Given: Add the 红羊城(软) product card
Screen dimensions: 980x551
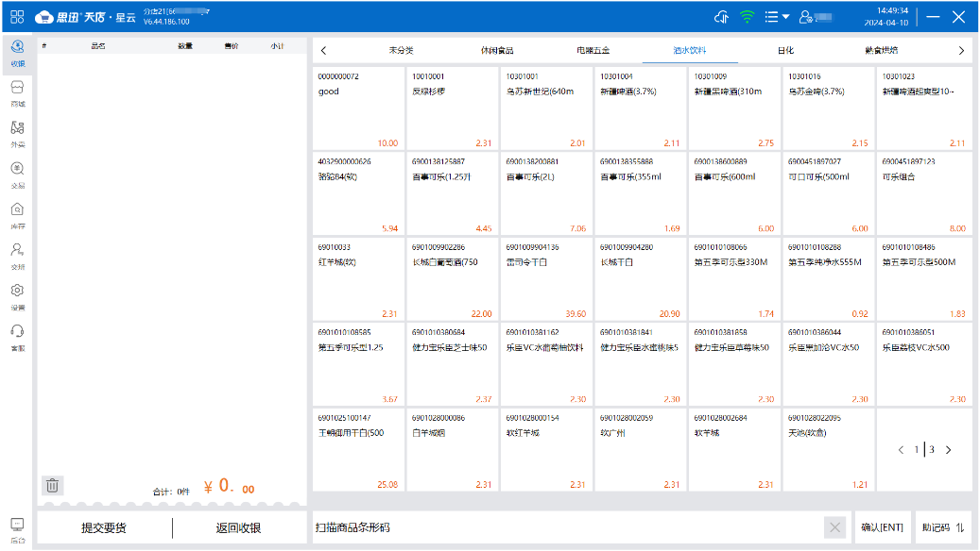Looking at the screenshot, I should point(358,279).
